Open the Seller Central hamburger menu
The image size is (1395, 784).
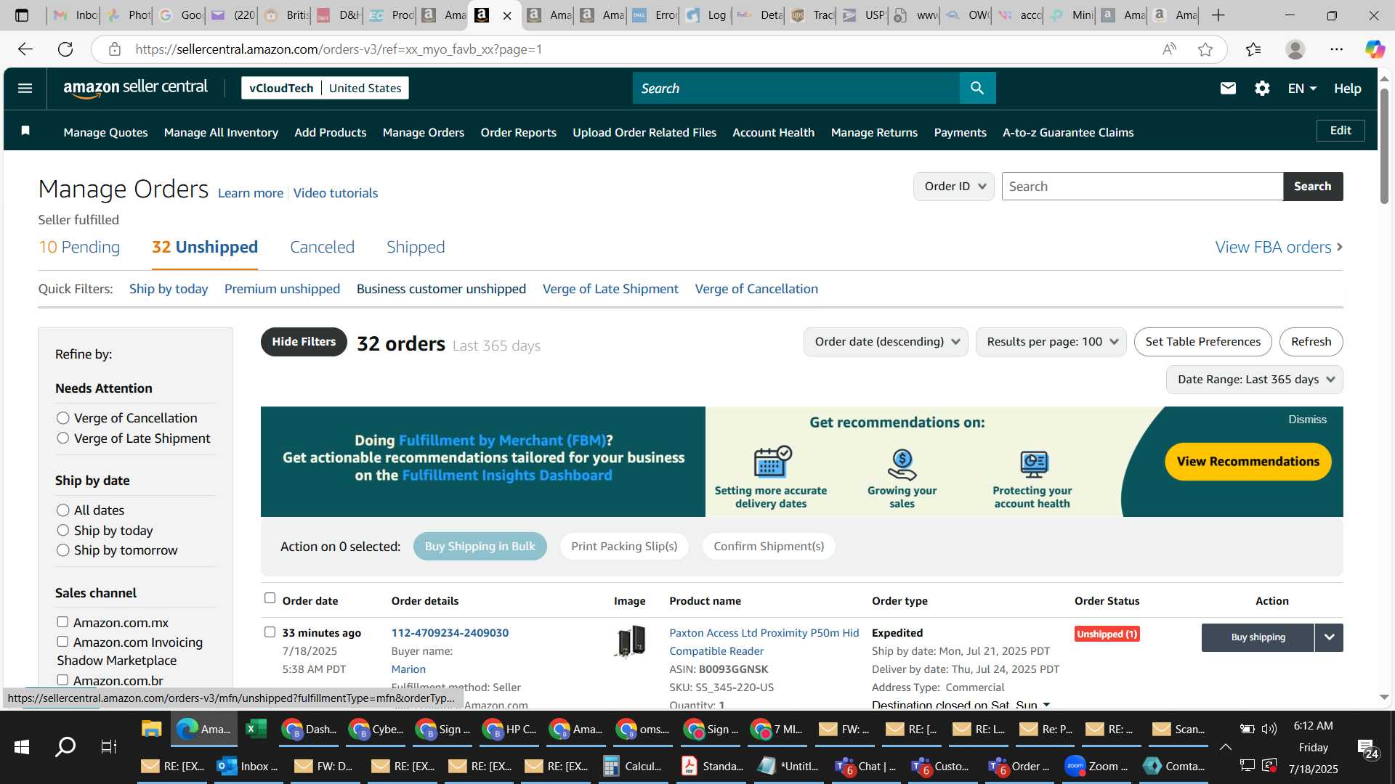[25, 88]
